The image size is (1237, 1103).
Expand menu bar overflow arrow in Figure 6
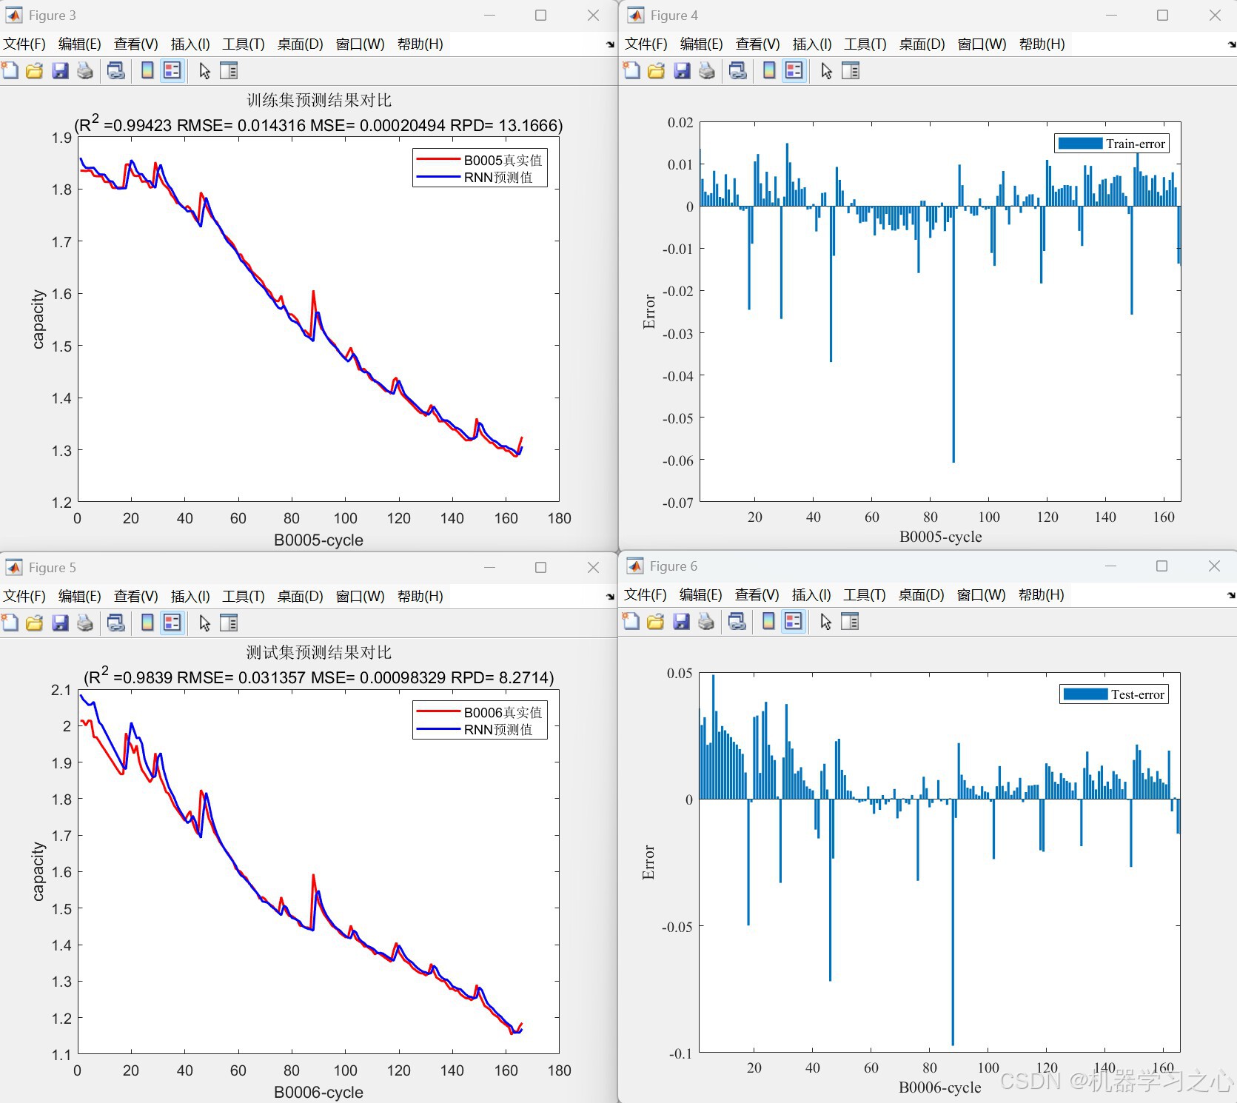[1232, 595]
